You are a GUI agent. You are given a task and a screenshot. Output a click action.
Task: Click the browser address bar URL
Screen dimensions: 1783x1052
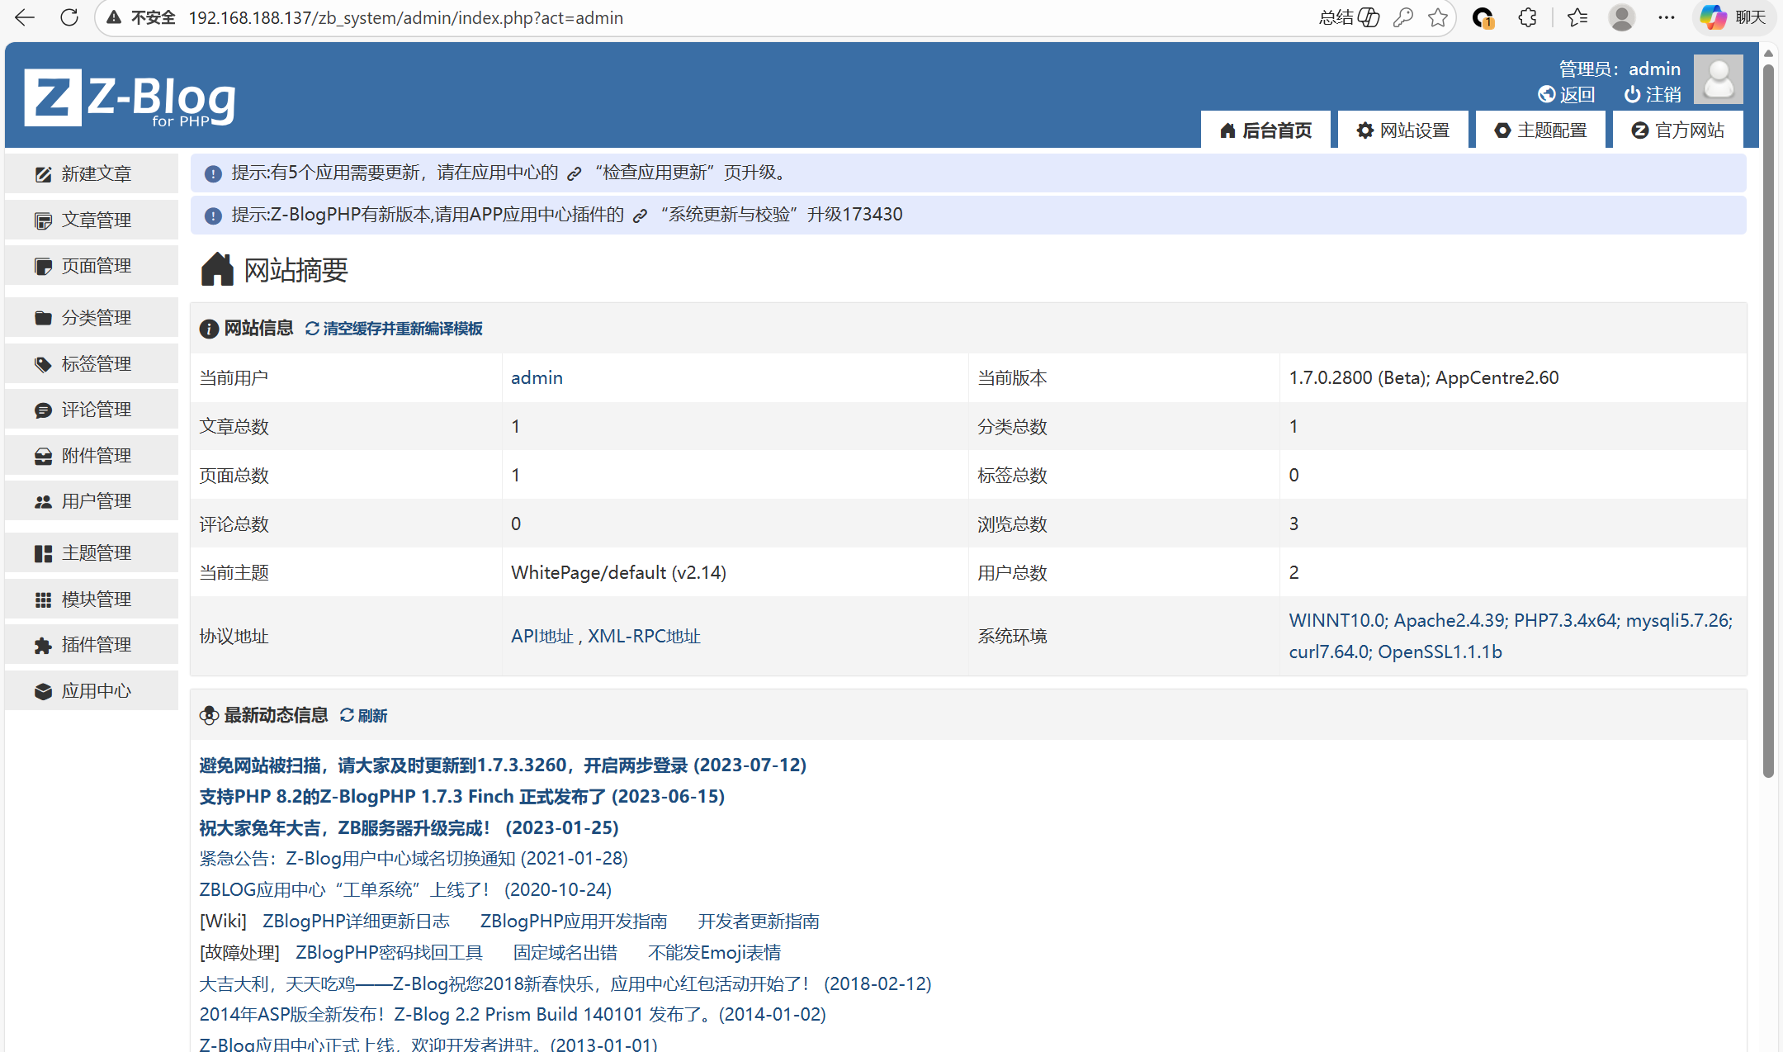coord(405,17)
